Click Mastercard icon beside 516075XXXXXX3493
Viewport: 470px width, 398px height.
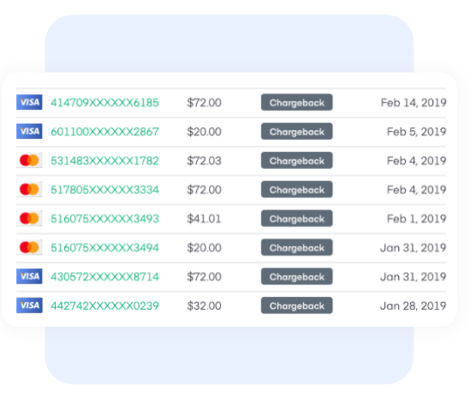[29, 219]
